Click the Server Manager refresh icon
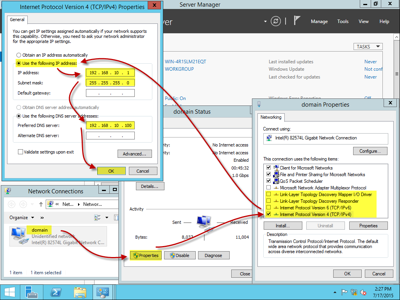This screenshot has height=300, width=400. pos(276,21)
